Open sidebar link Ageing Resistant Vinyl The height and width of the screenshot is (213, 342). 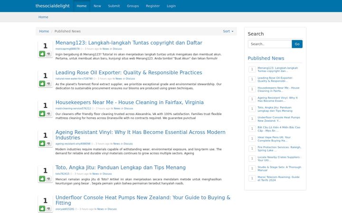coord(277,99)
